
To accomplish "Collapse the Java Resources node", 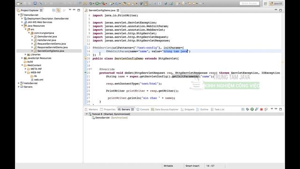I will pyautogui.click(x=22, y=26).
